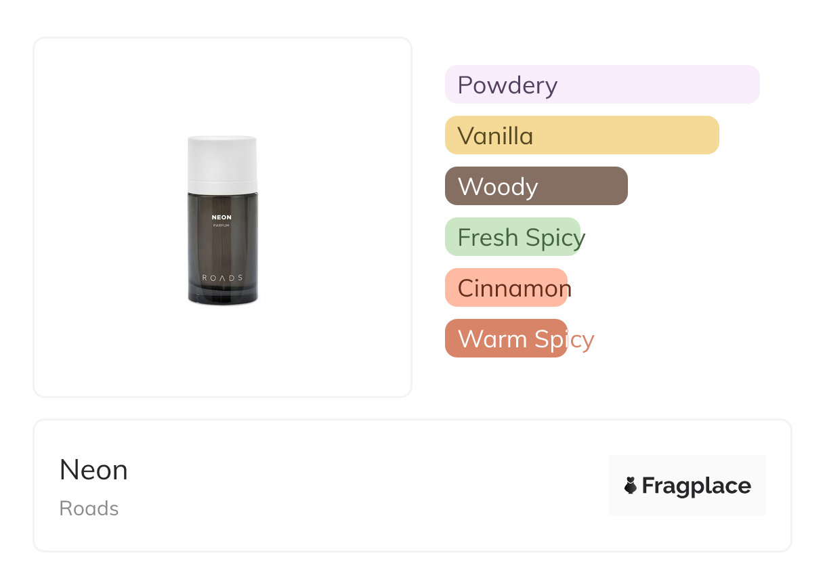Click the white cap of the perfume bottle
825x585 pixels.
coord(222,163)
